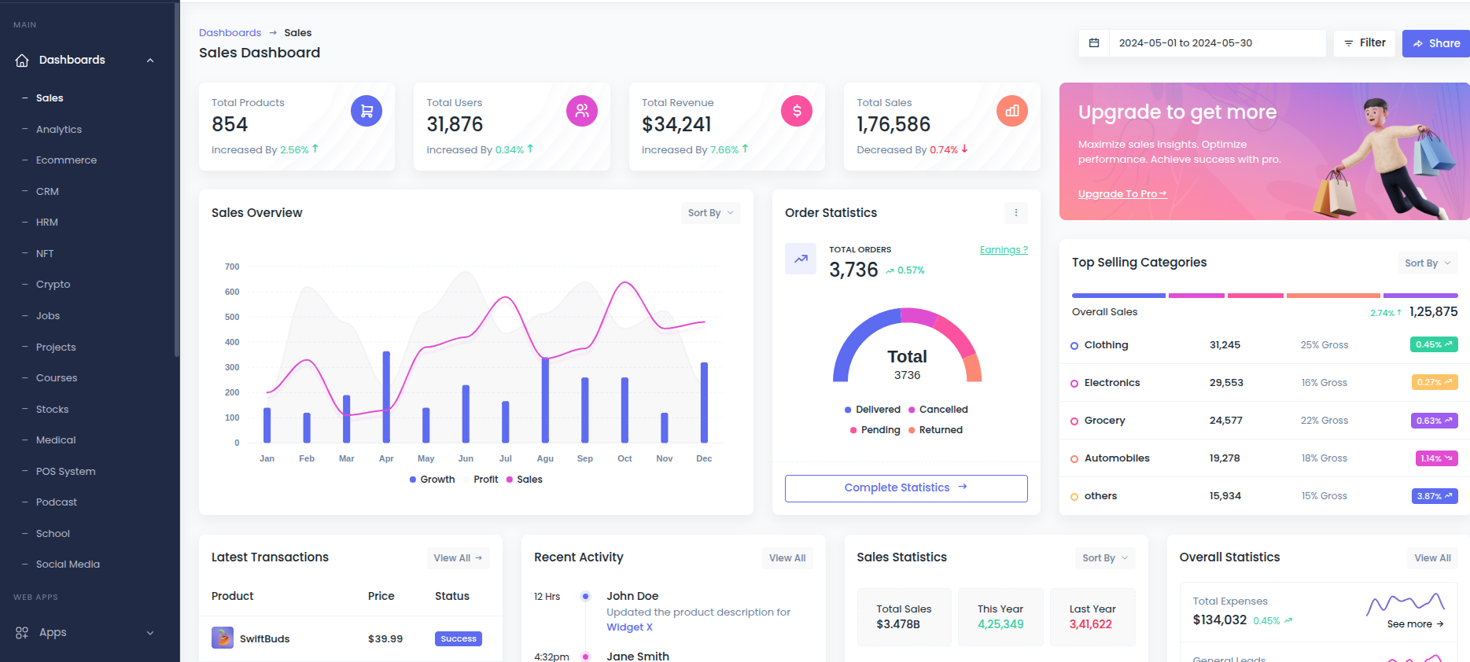Image resolution: width=1470 pixels, height=662 pixels.
Task: Click the total orders trend arrow icon
Action: (801, 259)
